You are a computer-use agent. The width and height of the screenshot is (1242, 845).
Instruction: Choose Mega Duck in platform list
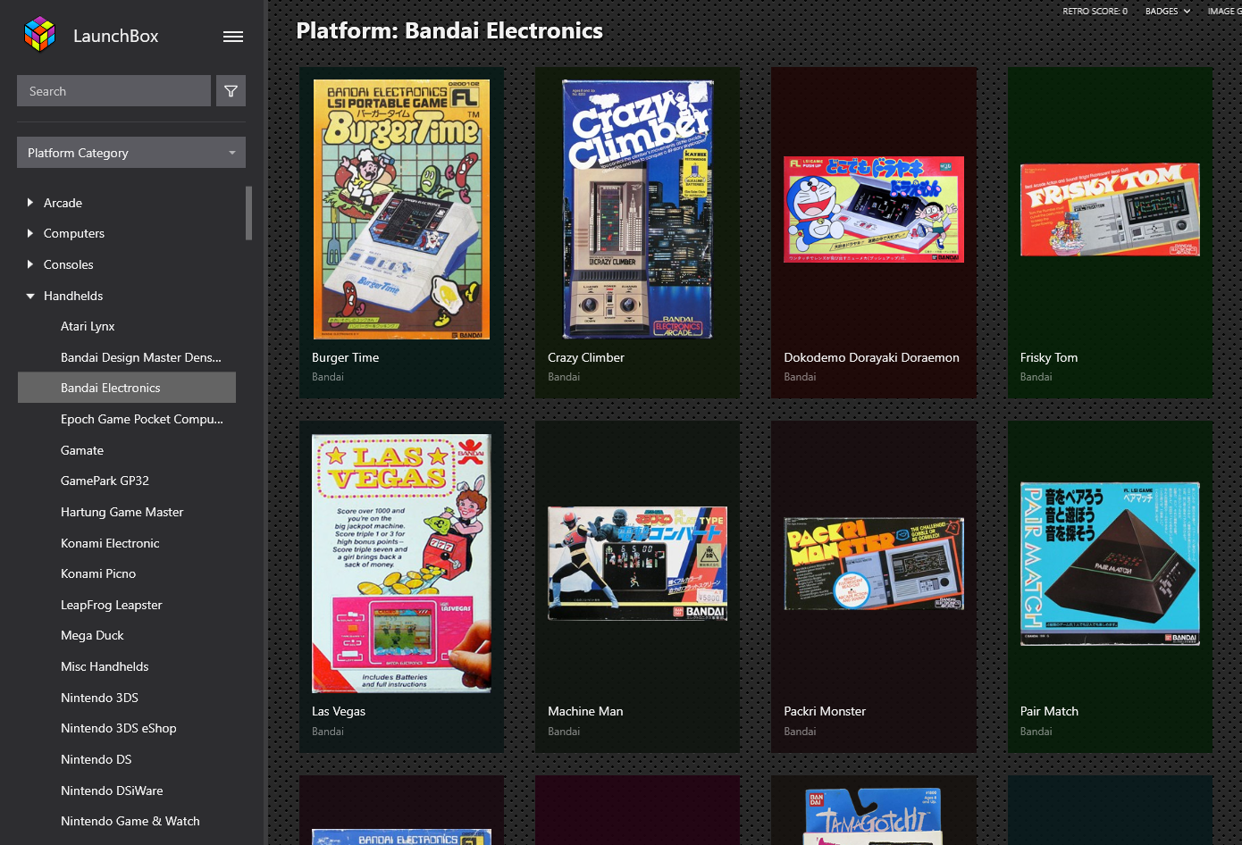pyautogui.click(x=92, y=635)
